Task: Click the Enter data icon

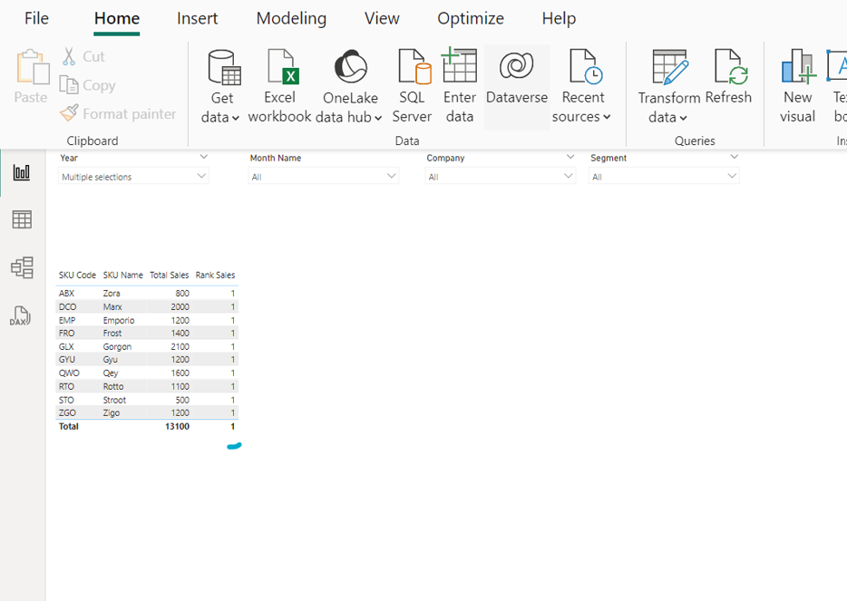Action: [x=459, y=65]
